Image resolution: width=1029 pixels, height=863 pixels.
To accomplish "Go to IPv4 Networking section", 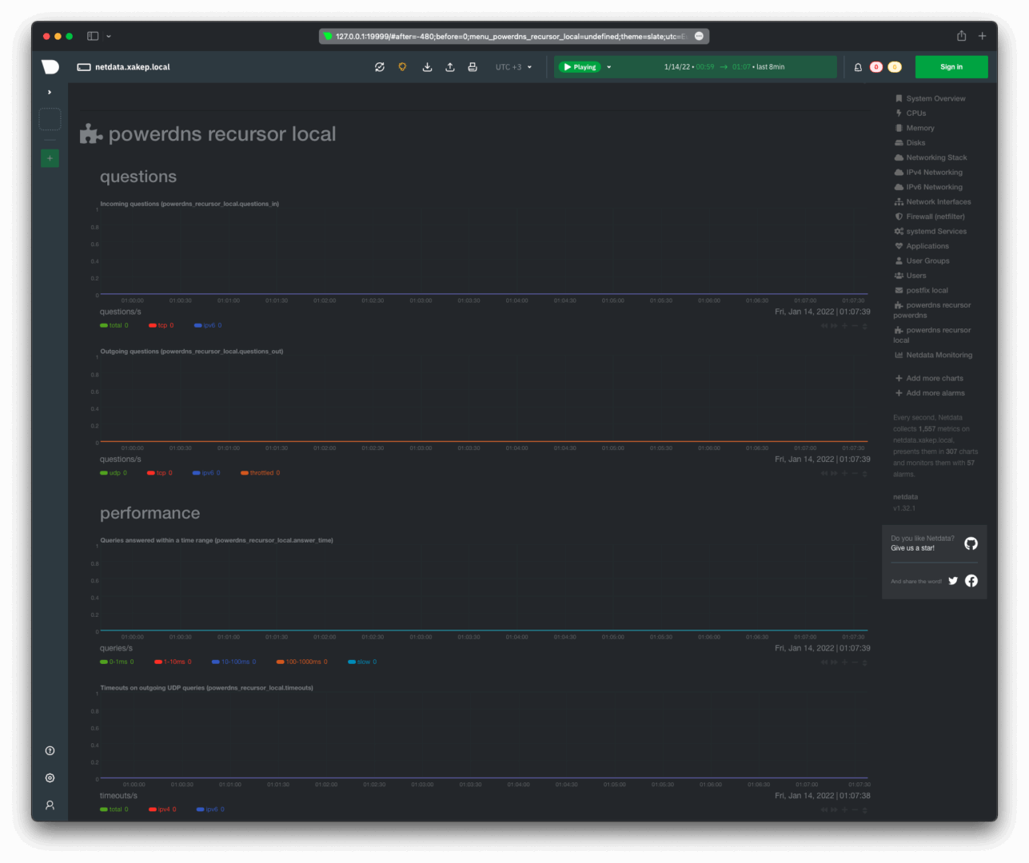I will click(928, 173).
